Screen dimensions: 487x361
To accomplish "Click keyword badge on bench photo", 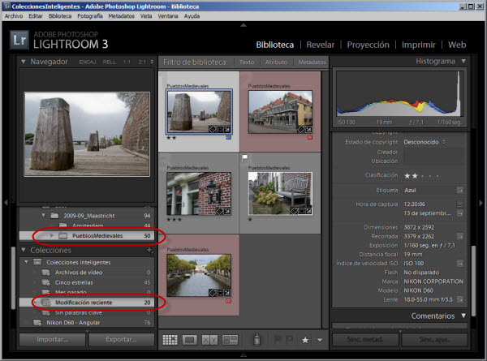I will click(x=294, y=212).
